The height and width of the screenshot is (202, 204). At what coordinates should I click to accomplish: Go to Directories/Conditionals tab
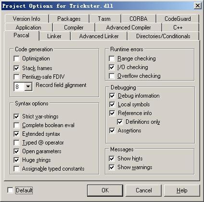(x=163, y=36)
